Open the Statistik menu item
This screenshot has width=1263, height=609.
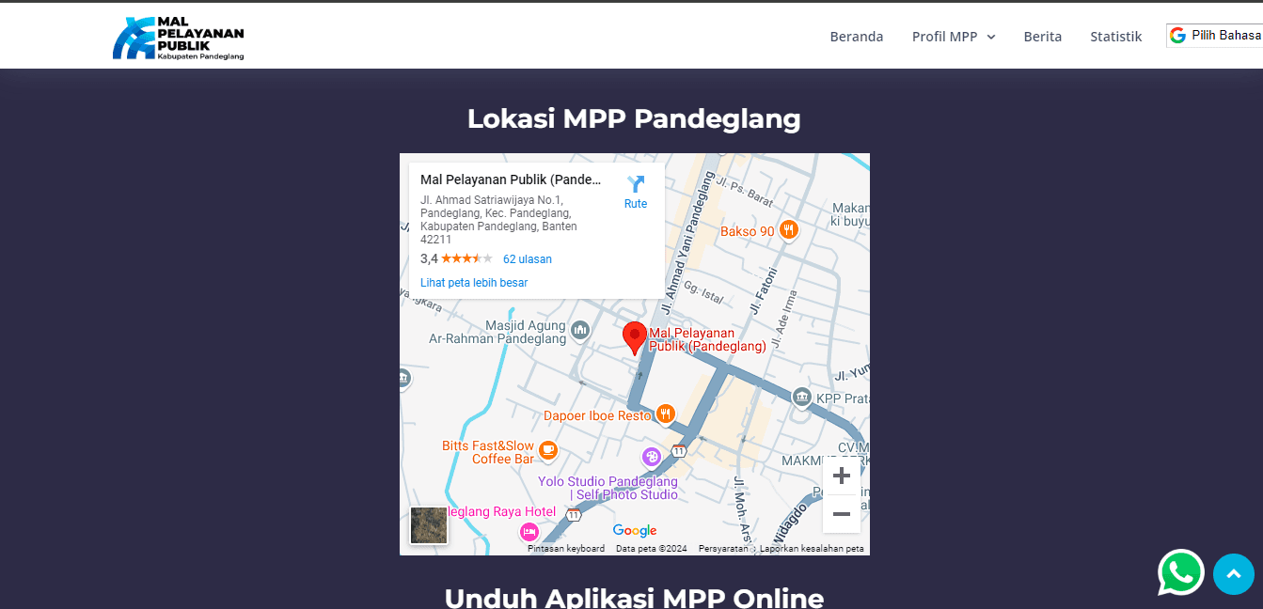[1116, 37]
